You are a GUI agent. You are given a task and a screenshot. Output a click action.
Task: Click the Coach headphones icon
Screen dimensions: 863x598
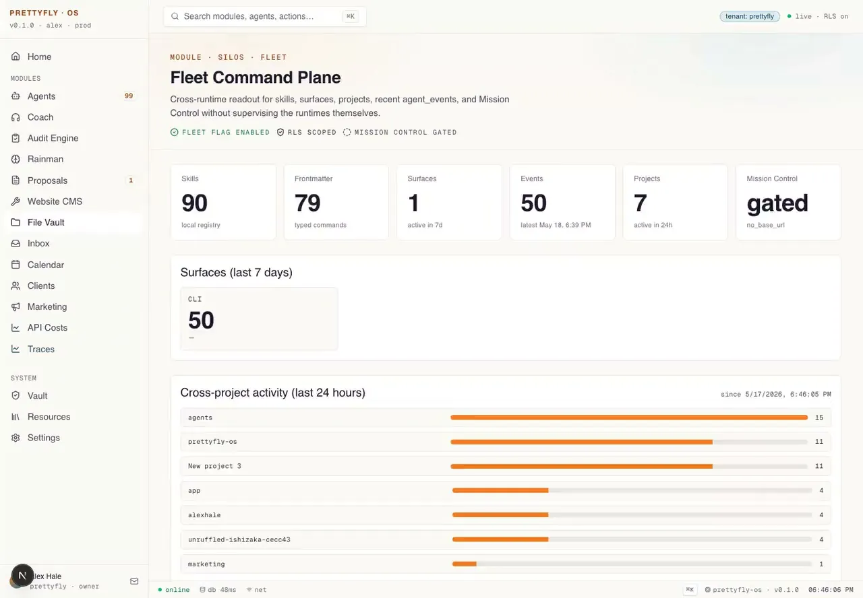[16, 117]
